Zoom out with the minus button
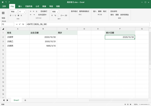Viewport: 151px width, 106px height. [x=139, y=105]
